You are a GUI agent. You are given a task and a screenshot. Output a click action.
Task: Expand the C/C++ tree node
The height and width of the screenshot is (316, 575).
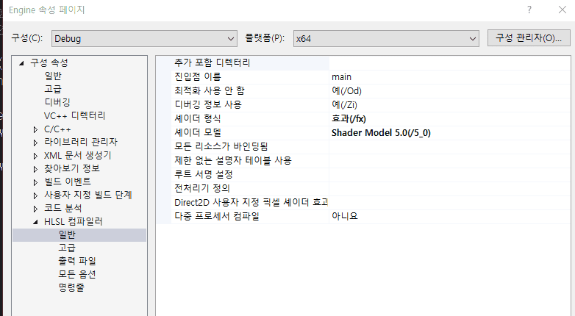(35, 129)
